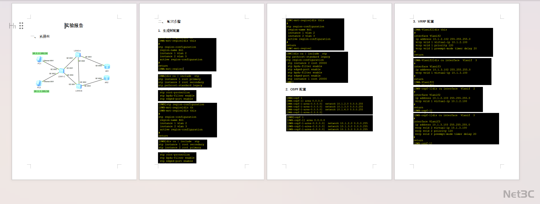
Task: Click the PC2 computer icon in topology
Action: pos(39,83)
